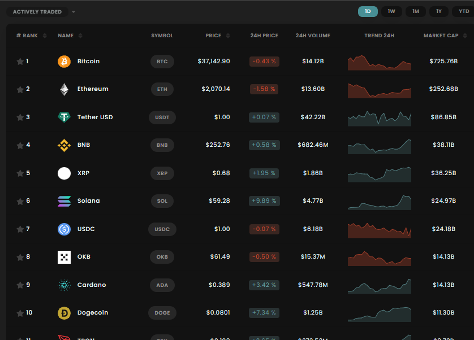Viewport: 474px width, 340px height.
Task: Click Bitcoin's red 24h trend chart
Action: point(380,63)
